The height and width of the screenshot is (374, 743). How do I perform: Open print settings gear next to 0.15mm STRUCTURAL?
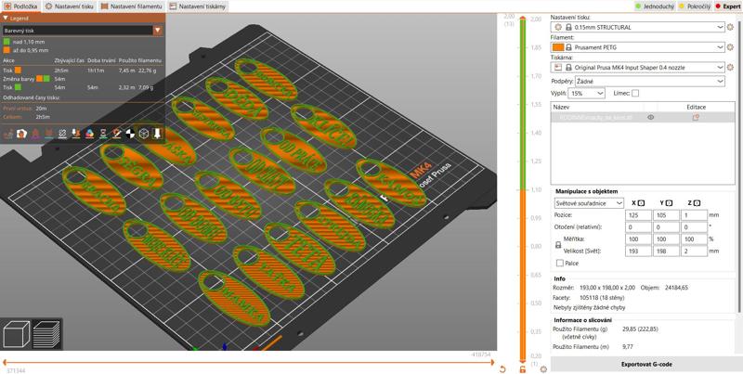pyautogui.click(x=731, y=28)
